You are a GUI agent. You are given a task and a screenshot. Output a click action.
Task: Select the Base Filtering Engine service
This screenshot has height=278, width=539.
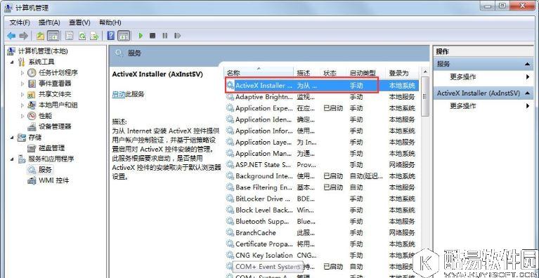pos(322,187)
